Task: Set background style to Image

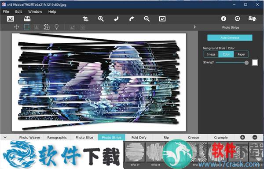Action: pos(211,54)
